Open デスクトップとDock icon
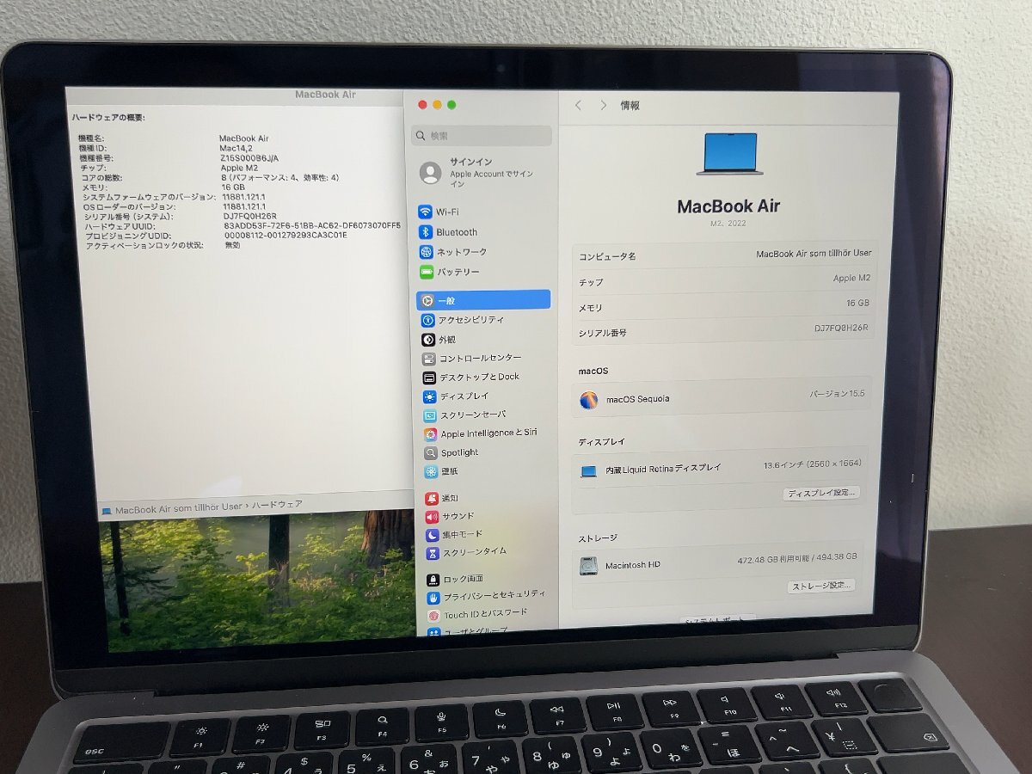Screen dimensions: 1032x774 (x=430, y=378)
